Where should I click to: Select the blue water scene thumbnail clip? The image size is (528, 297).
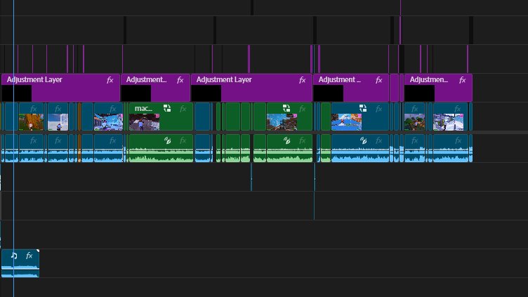(347, 122)
